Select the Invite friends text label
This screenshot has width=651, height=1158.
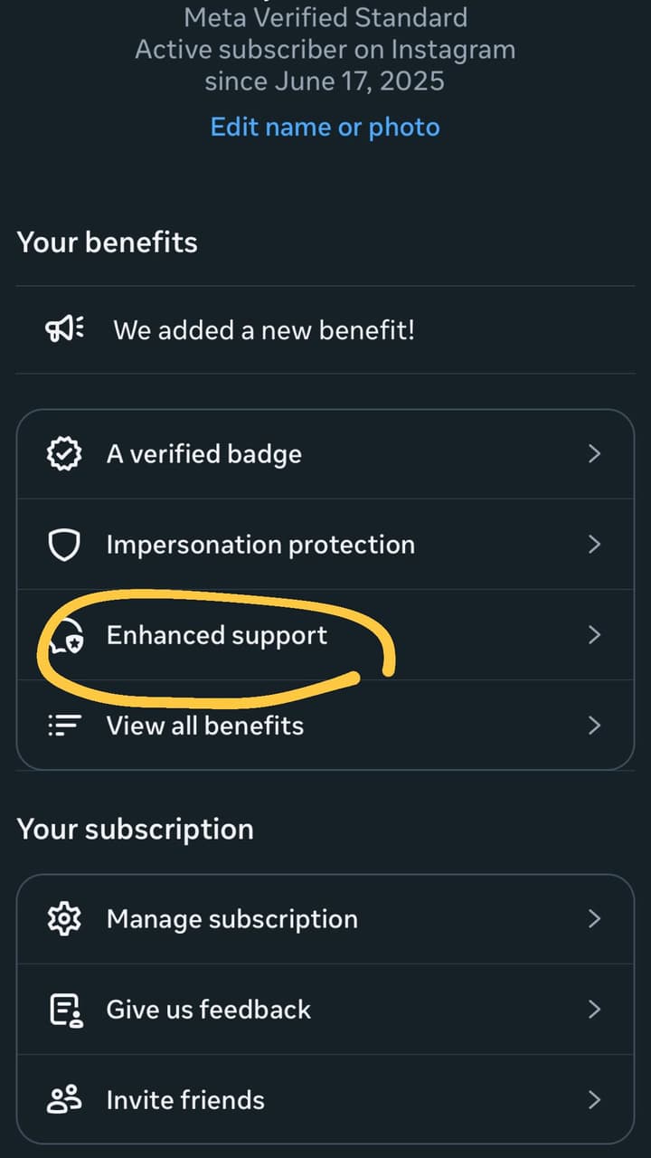[x=185, y=1100]
